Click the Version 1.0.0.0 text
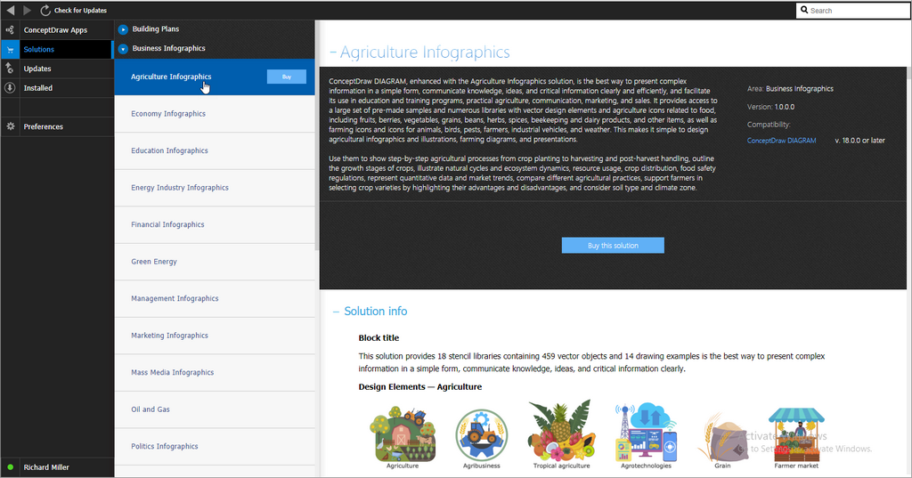Image resolution: width=912 pixels, height=478 pixels. coord(770,107)
